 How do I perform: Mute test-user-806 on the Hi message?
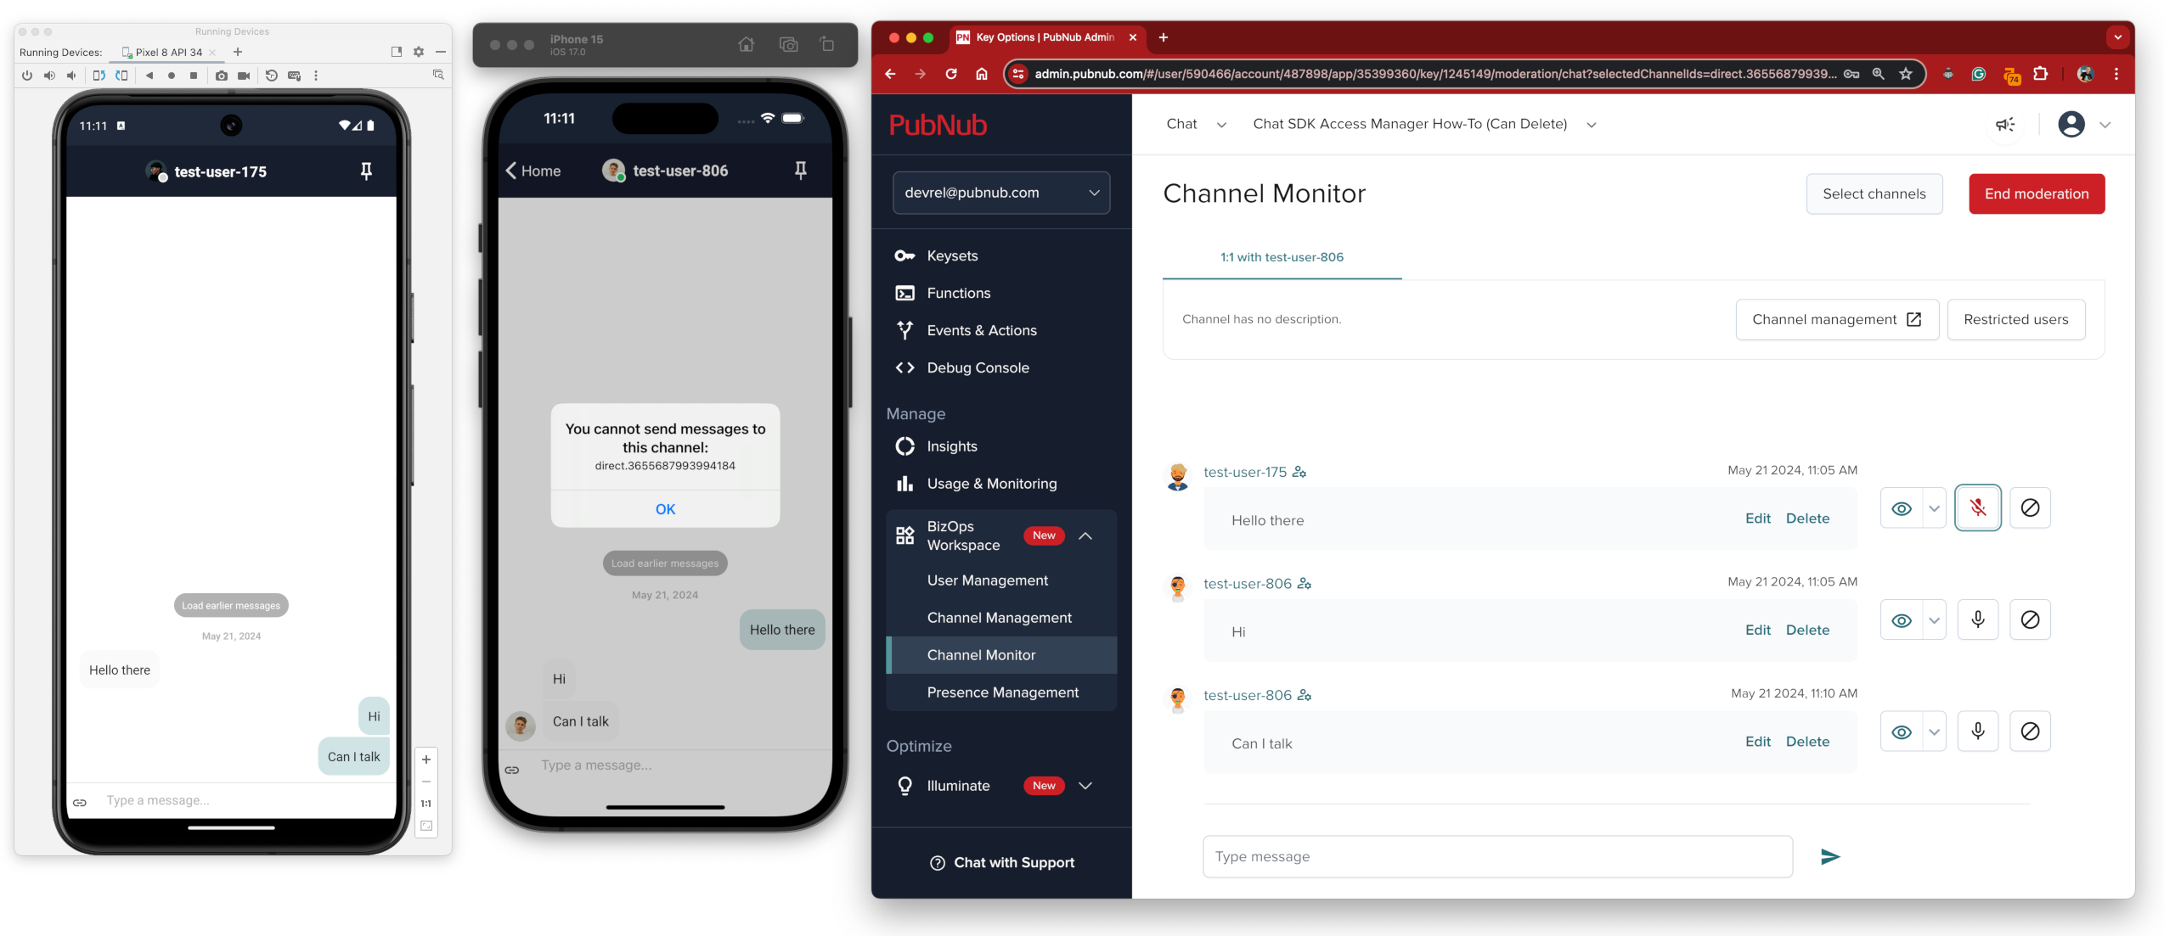point(1977,620)
